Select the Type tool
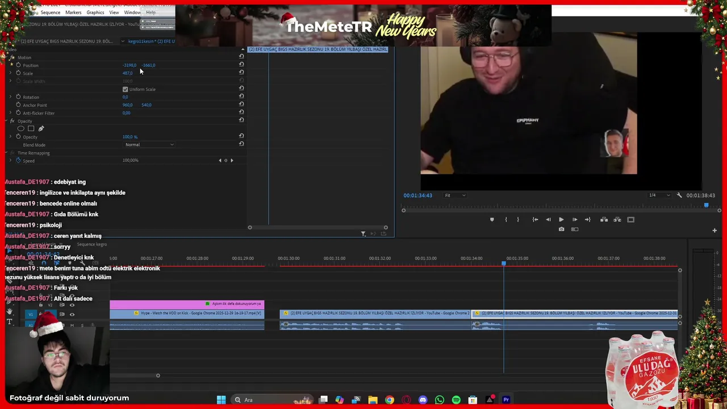 coord(10,322)
